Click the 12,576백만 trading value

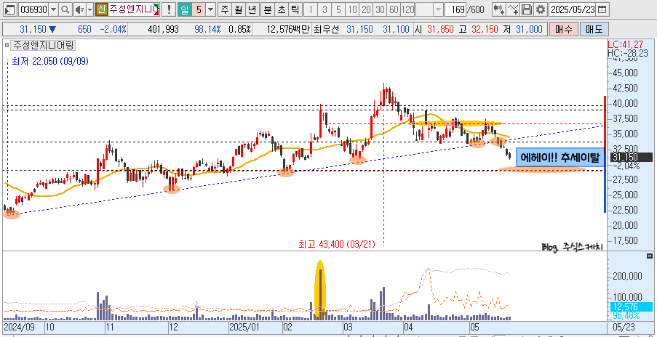click(287, 29)
